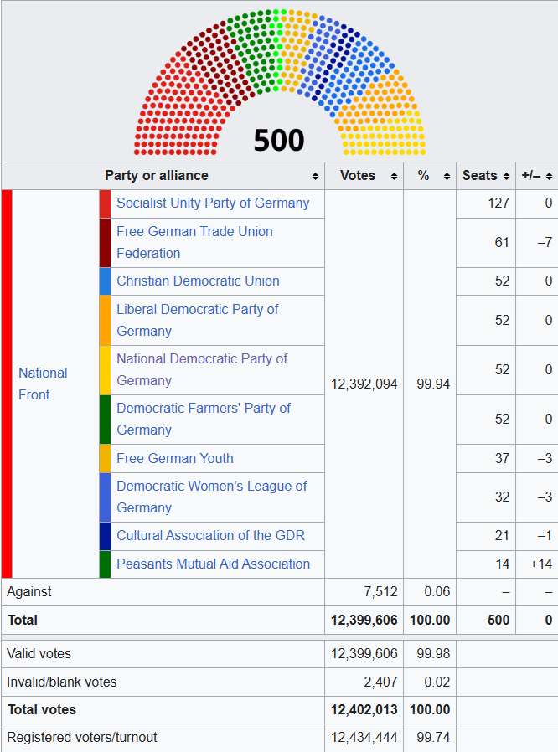Open Cultural Association of the GDR link
Viewport: 558px width, 752px height.
click(210, 535)
